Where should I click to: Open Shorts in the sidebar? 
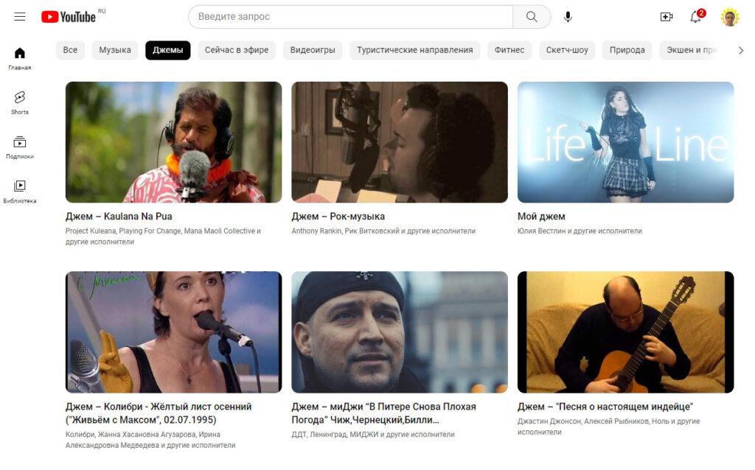point(20,103)
